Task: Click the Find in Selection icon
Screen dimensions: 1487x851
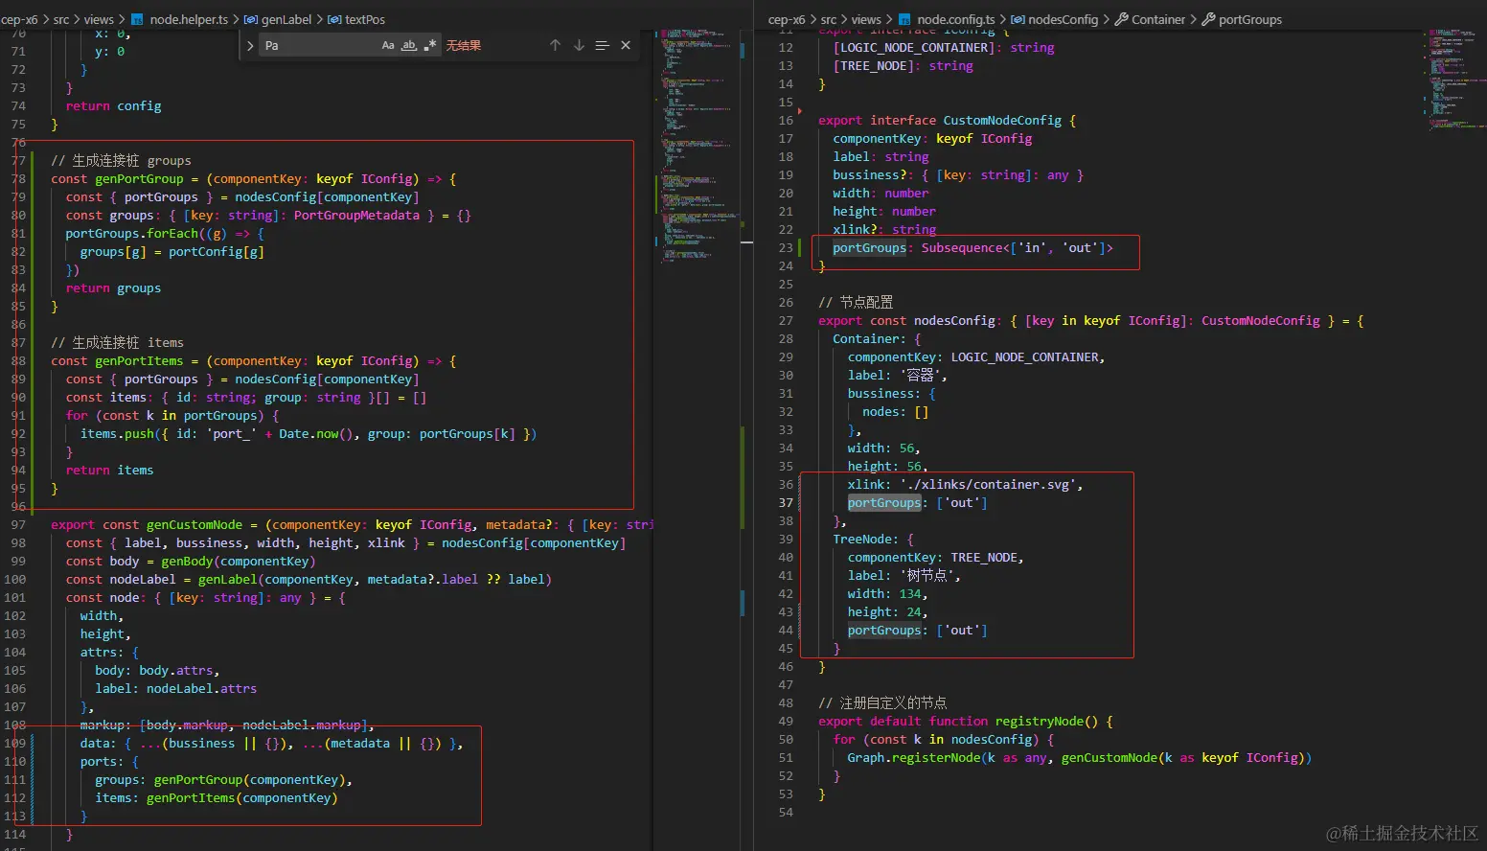Action: [602, 45]
